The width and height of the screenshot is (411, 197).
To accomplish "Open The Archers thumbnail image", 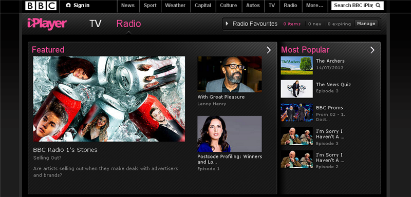I will point(297,65).
